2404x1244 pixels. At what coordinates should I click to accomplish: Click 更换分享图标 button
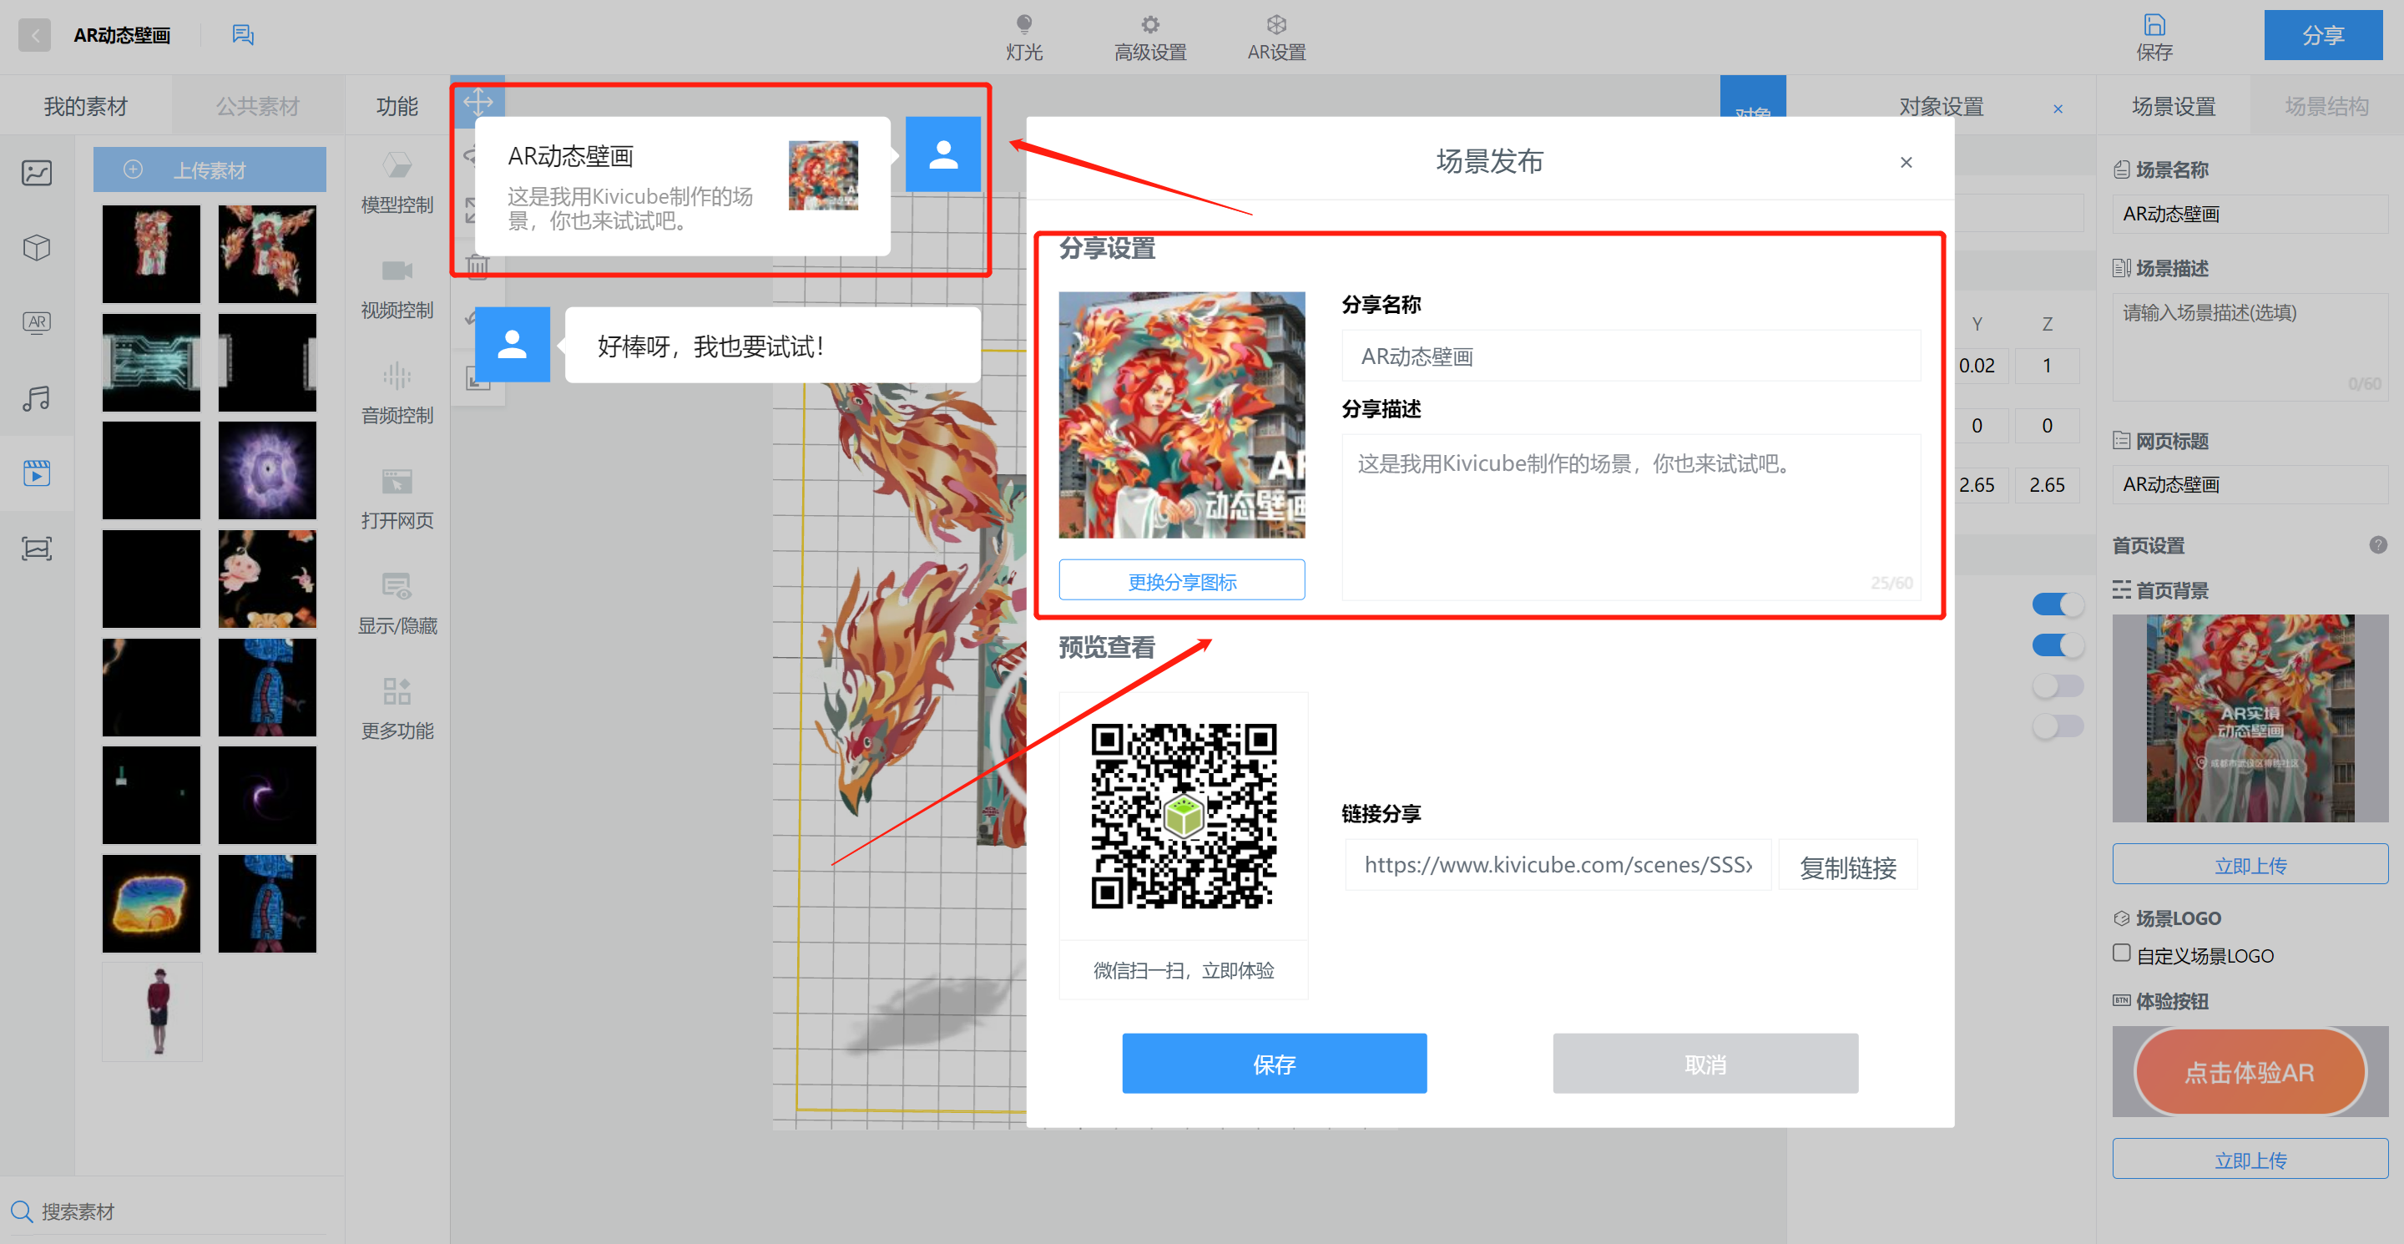pos(1181,580)
